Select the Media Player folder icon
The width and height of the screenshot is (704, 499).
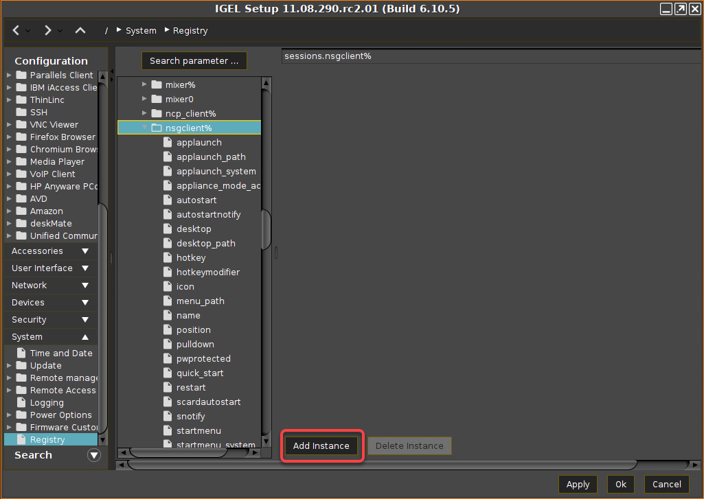pyautogui.click(x=21, y=161)
